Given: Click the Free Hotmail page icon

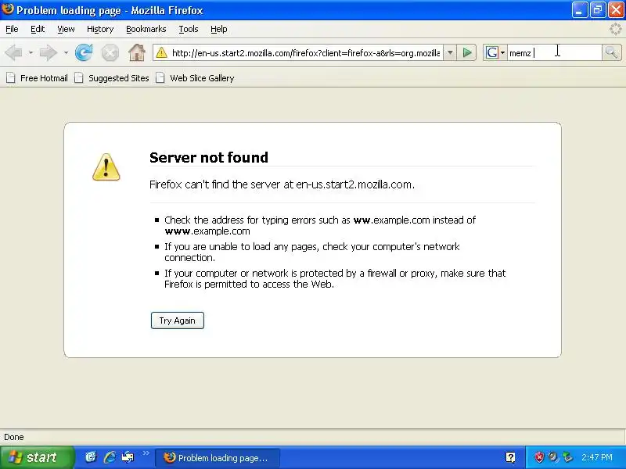Looking at the screenshot, I should [x=11, y=77].
